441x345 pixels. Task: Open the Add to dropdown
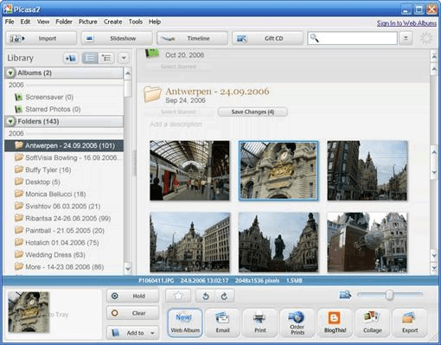pyautogui.click(x=132, y=333)
